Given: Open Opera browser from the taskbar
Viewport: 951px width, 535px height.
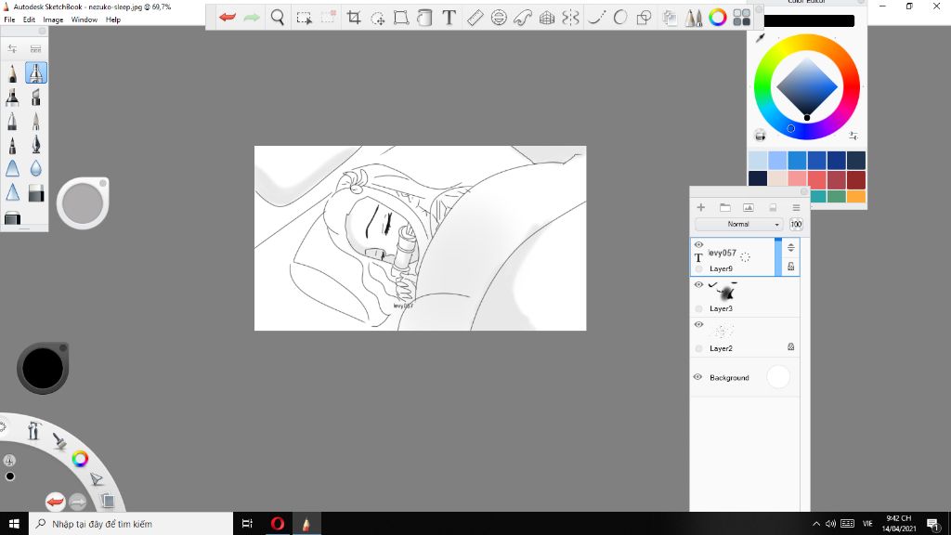Looking at the screenshot, I should click(x=277, y=524).
